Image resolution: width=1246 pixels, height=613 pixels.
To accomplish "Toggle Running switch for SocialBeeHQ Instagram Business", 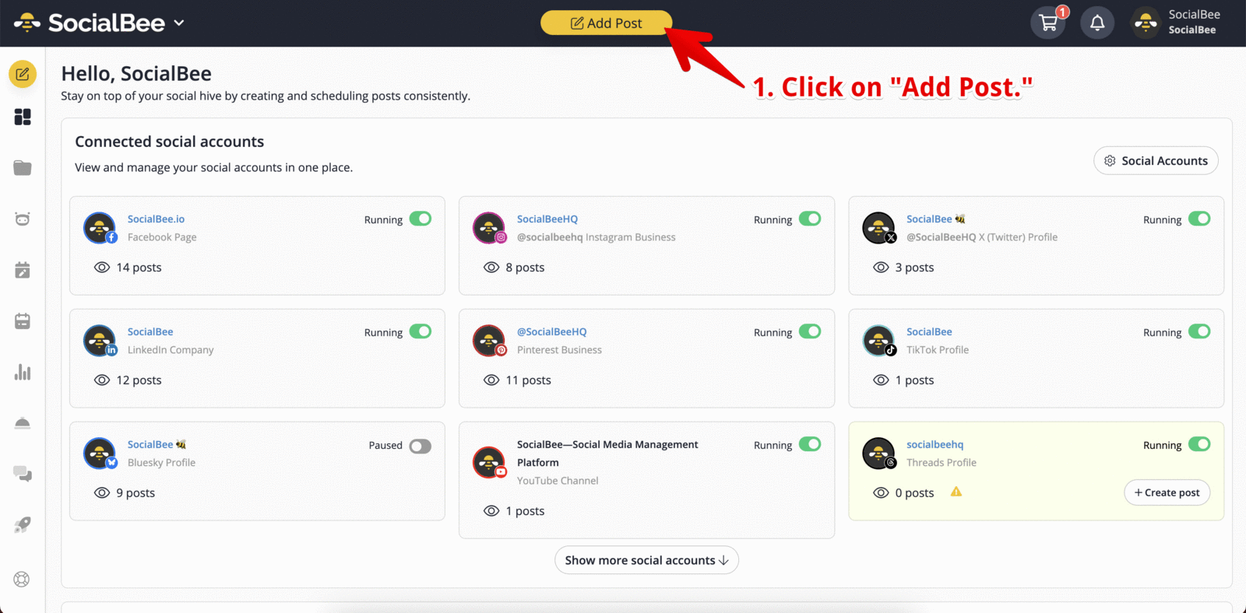I will (x=810, y=219).
